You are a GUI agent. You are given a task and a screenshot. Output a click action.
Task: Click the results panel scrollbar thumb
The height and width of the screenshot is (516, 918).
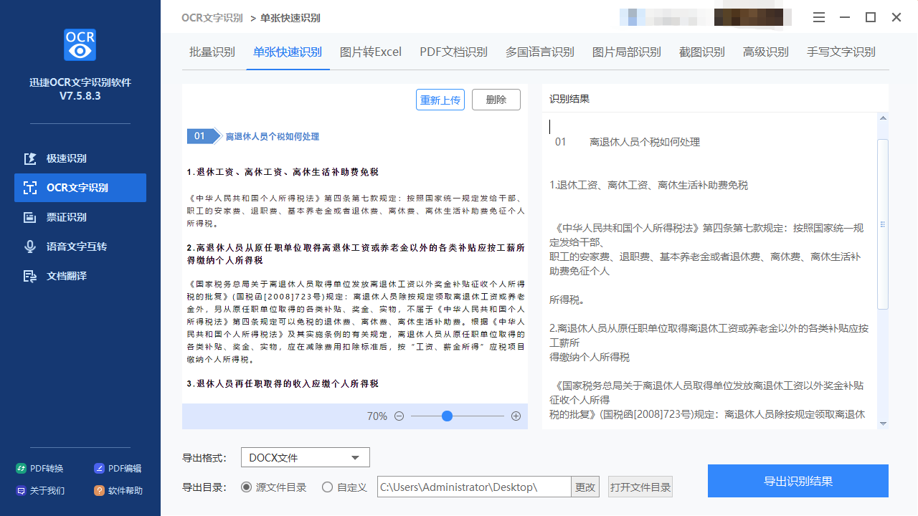(x=883, y=224)
